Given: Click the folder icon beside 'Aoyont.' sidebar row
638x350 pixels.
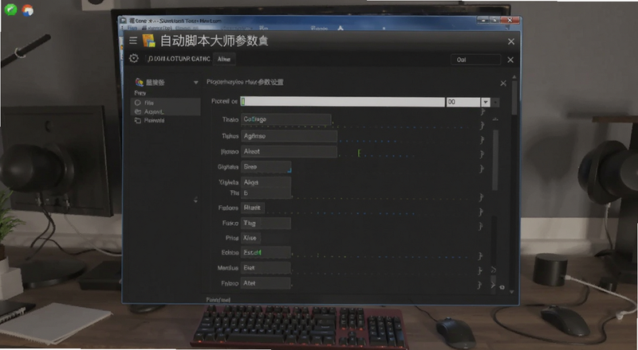Looking at the screenshot, I should tap(137, 111).
